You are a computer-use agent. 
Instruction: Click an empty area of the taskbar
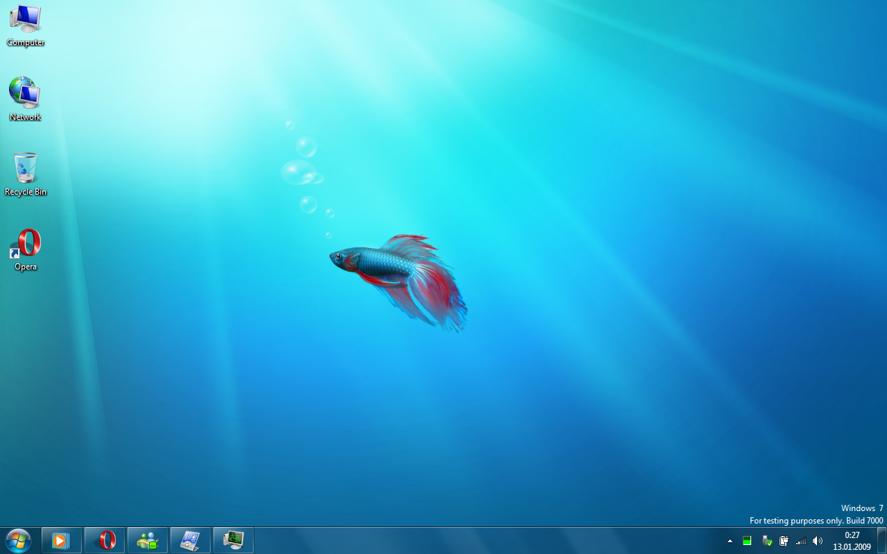pyautogui.click(x=485, y=540)
